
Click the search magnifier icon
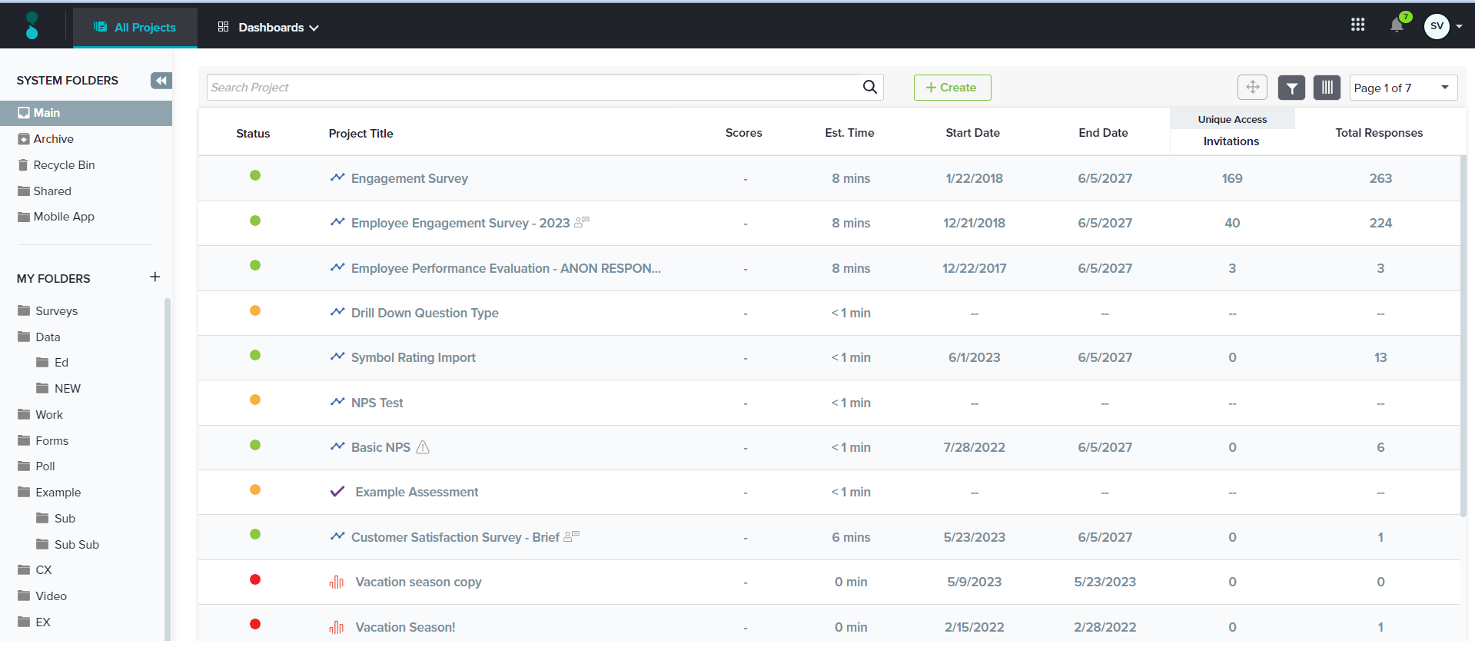coord(869,87)
